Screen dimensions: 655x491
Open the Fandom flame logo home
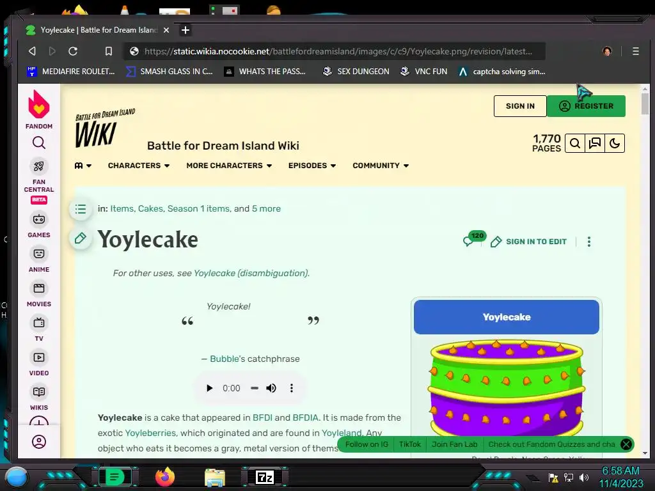[x=39, y=105]
